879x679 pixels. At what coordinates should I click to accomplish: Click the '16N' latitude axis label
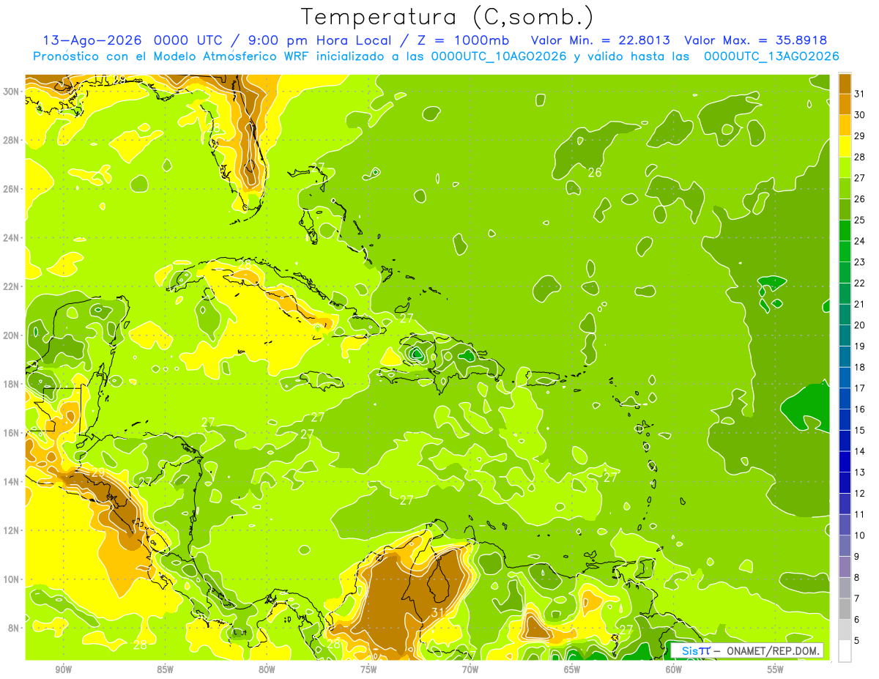tap(11, 433)
